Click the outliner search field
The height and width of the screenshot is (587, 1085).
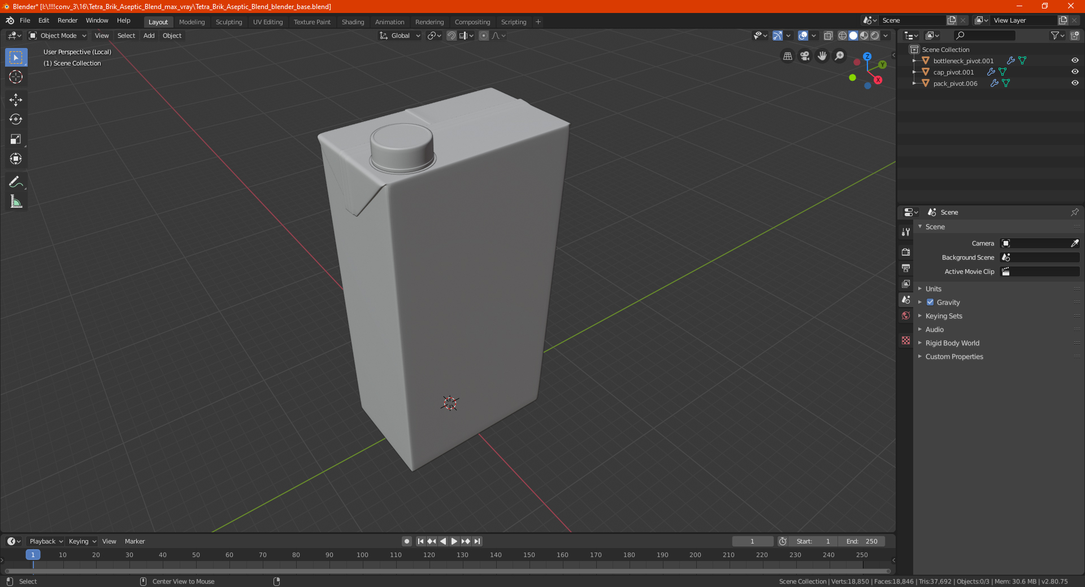click(984, 36)
